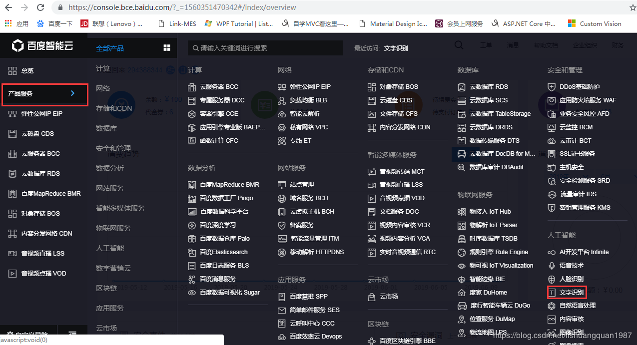Select 智能多媒体服务 in the left category list

pos(120,208)
